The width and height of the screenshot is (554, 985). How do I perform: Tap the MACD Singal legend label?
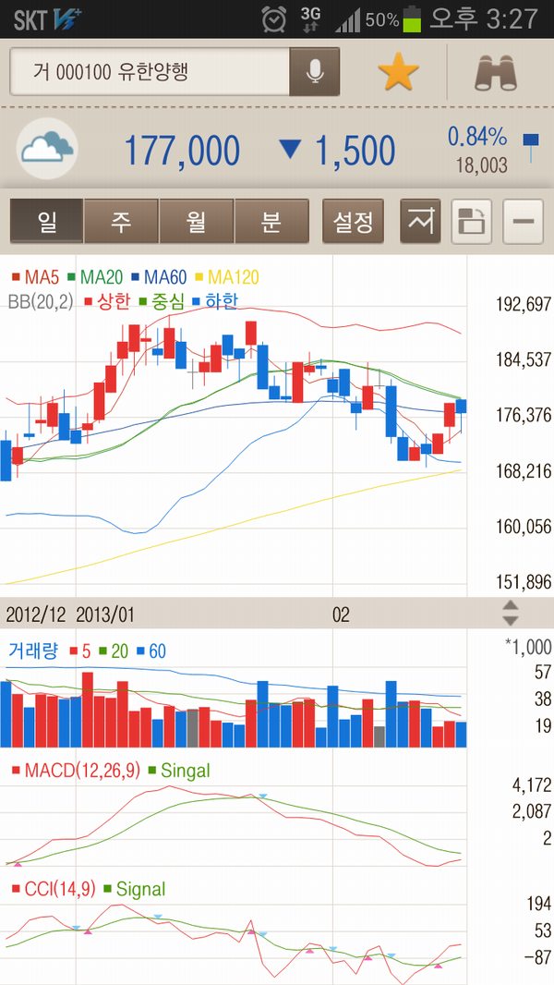pyautogui.click(x=178, y=770)
